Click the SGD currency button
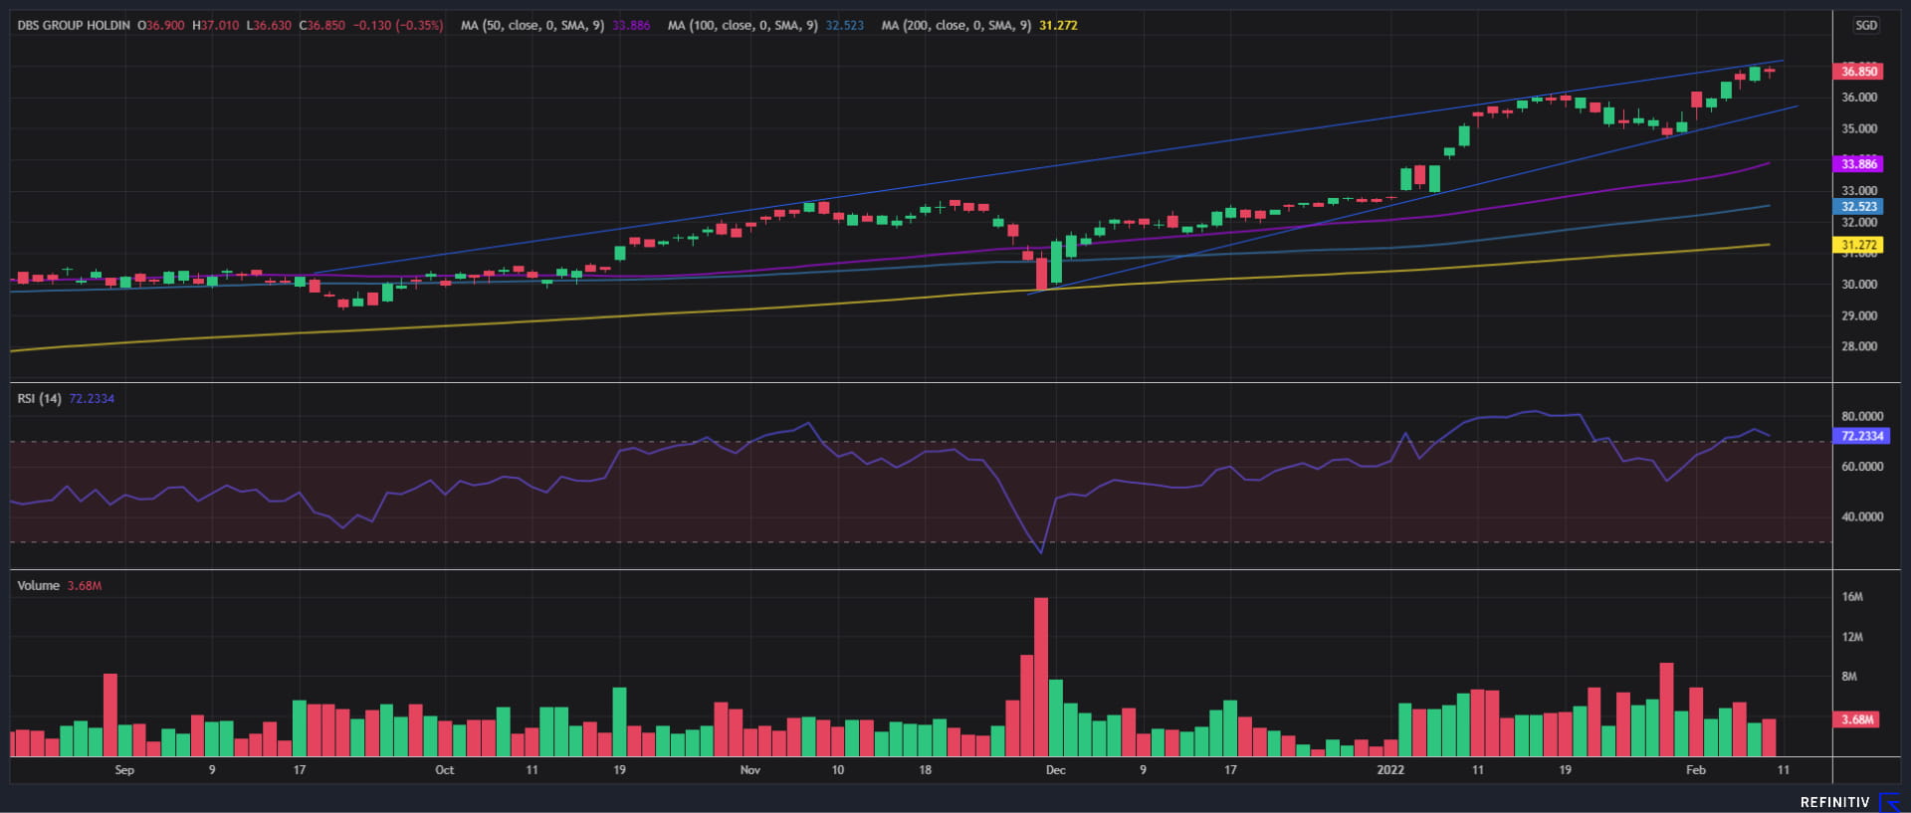The height and width of the screenshot is (813, 1911). click(1865, 26)
